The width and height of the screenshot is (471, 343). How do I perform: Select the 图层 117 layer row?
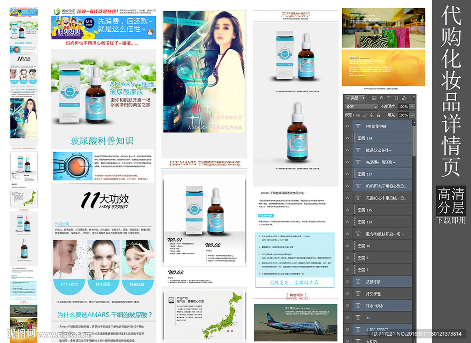[x=382, y=174]
